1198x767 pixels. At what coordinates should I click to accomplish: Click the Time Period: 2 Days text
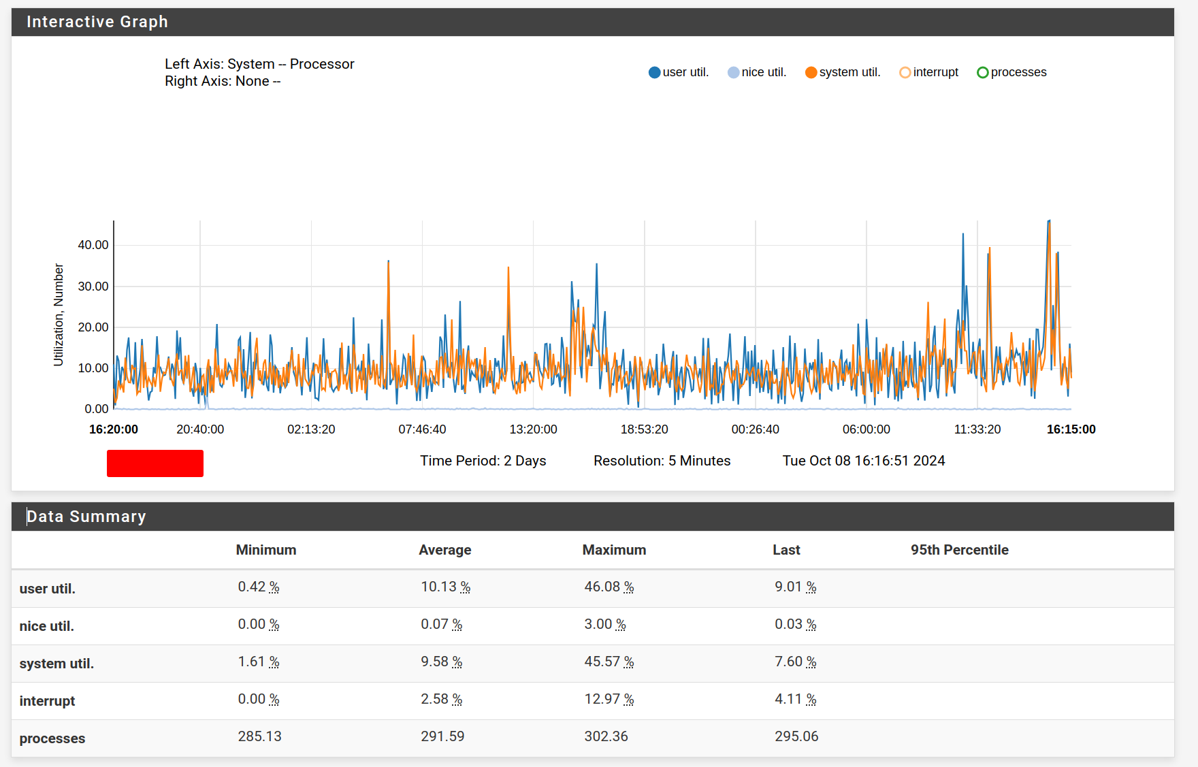coord(483,461)
